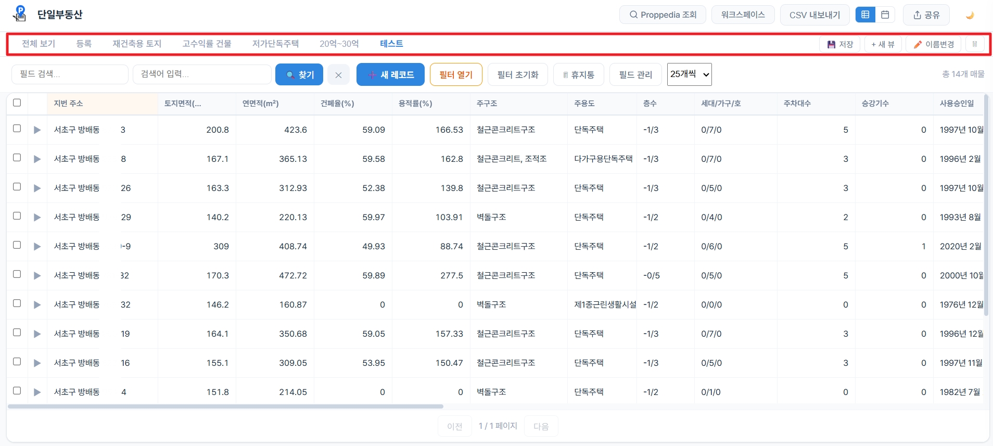
Task: Clear search with the X button
Action: tap(338, 74)
